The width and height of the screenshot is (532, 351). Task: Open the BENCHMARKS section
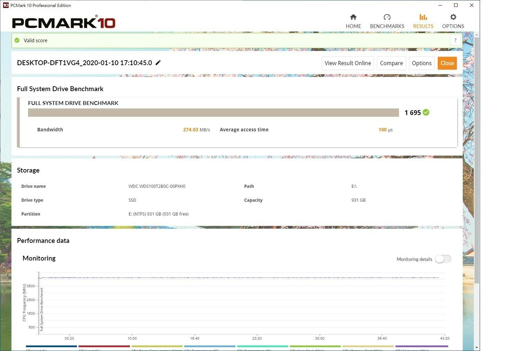click(x=387, y=21)
